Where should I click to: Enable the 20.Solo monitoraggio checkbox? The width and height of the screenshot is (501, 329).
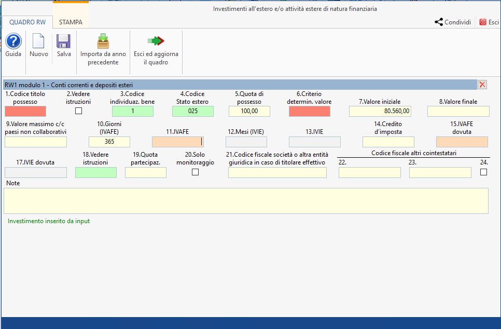pos(195,172)
